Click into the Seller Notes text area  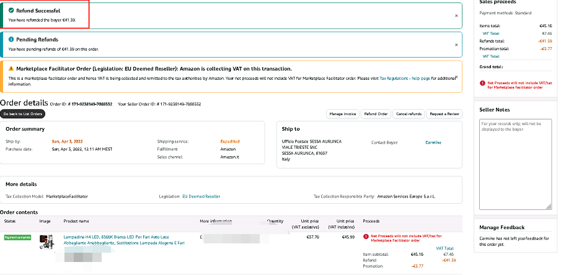(x=516, y=164)
